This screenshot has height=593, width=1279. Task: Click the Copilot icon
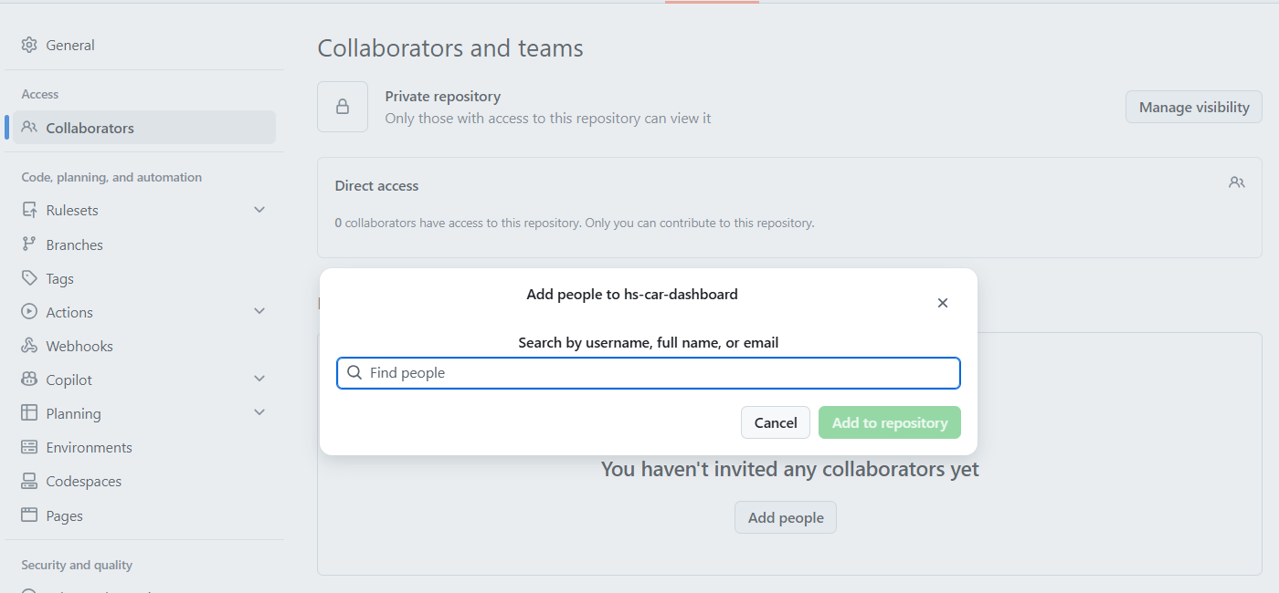coord(29,380)
